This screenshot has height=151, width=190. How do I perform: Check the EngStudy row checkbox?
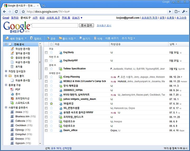pyautogui.click(x=46, y=53)
